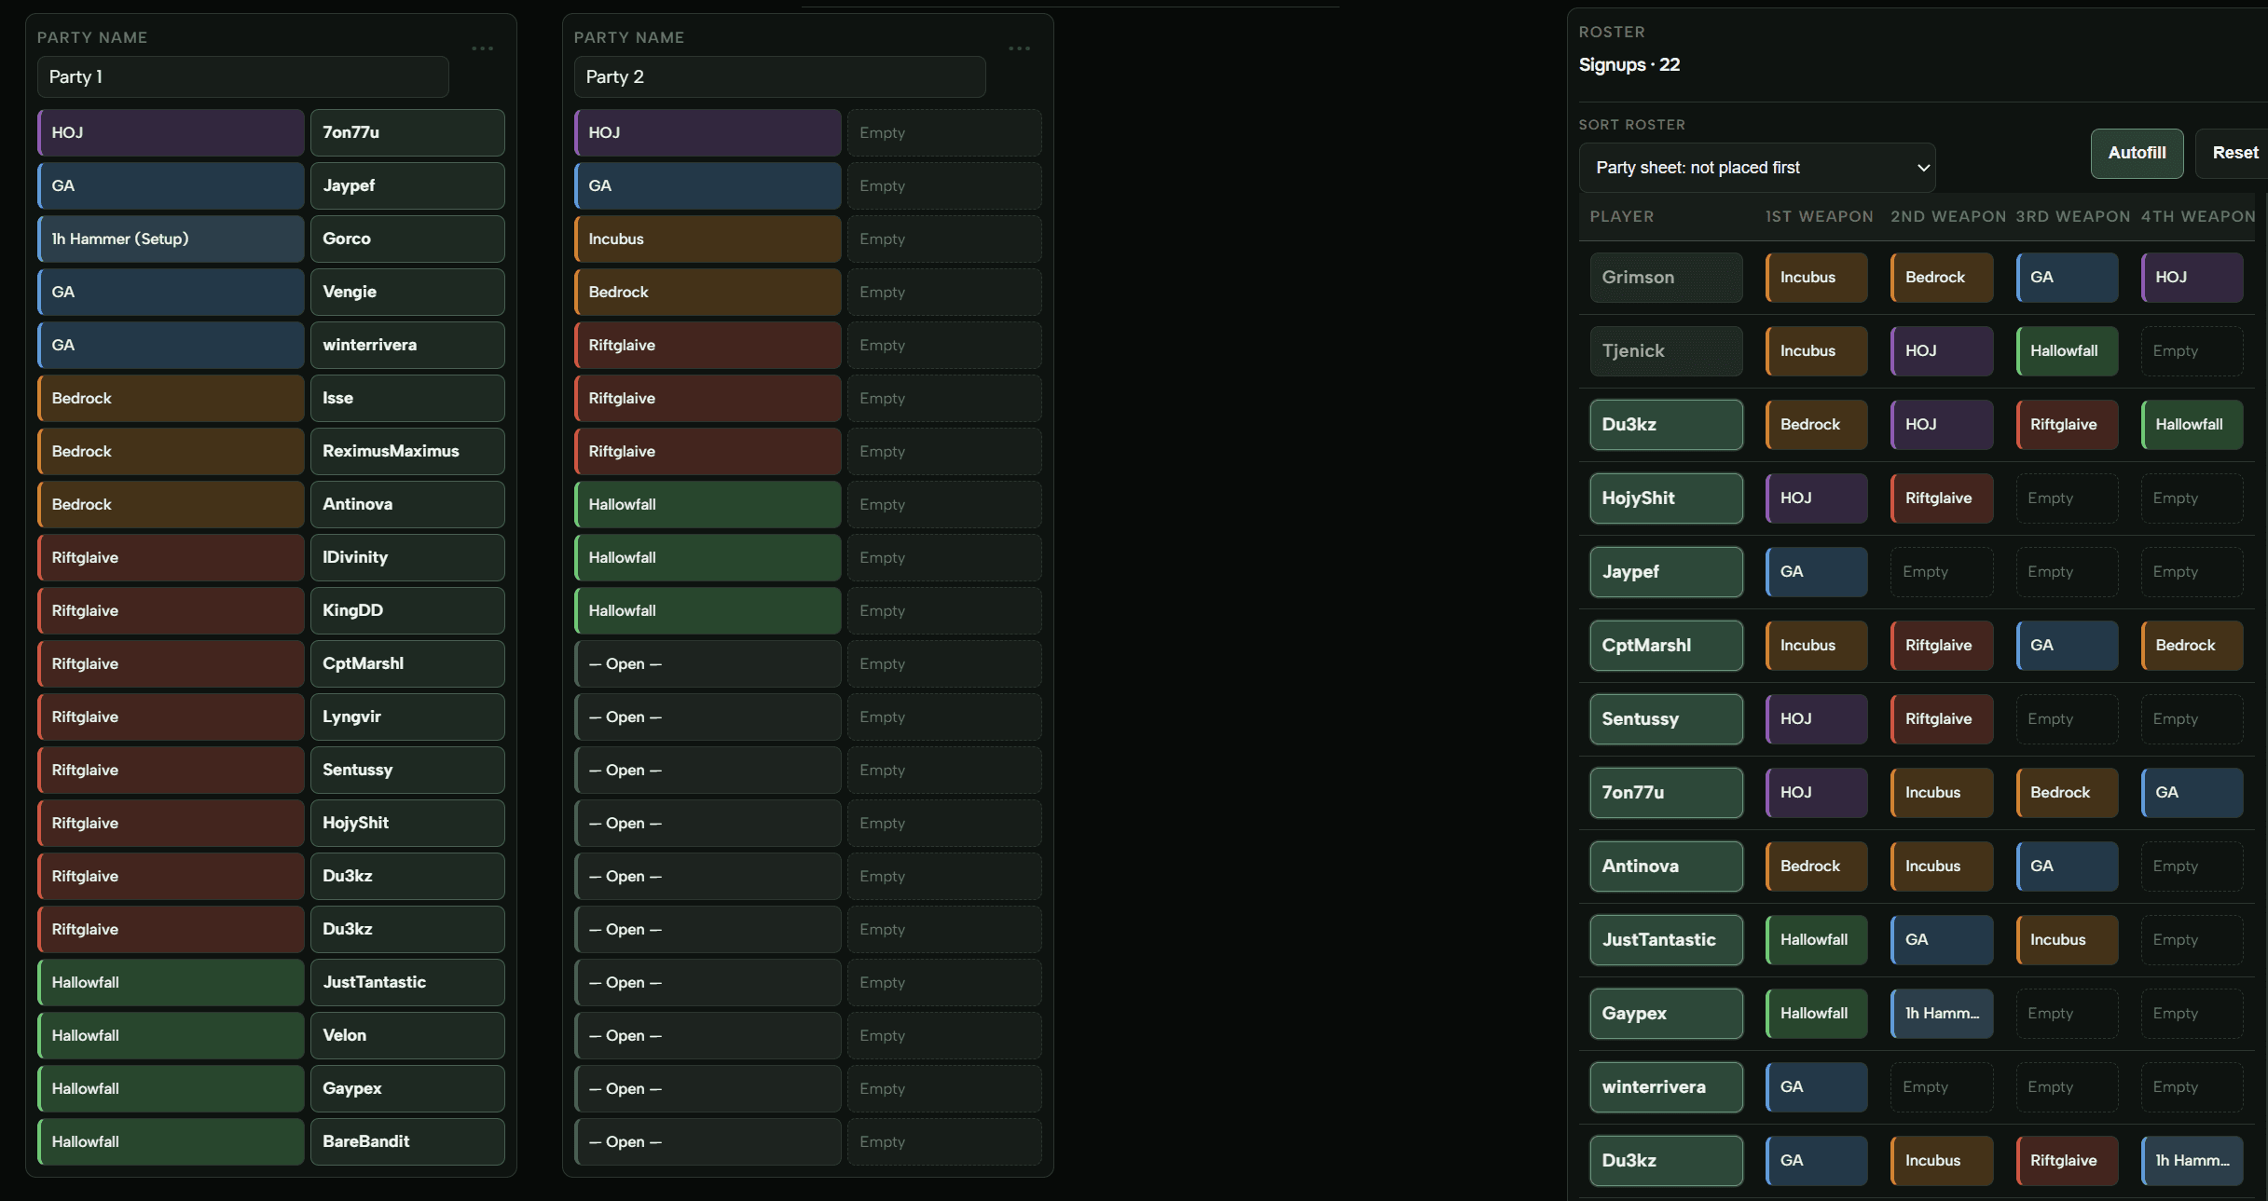Expand the first Open slot in Party 2
The image size is (2268, 1201).
[x=707, y=663]
